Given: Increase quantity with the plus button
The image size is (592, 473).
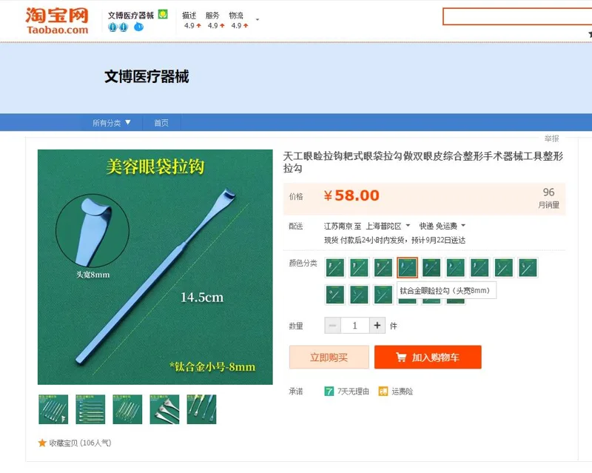Looking at the screenshot, I should 377,325.
